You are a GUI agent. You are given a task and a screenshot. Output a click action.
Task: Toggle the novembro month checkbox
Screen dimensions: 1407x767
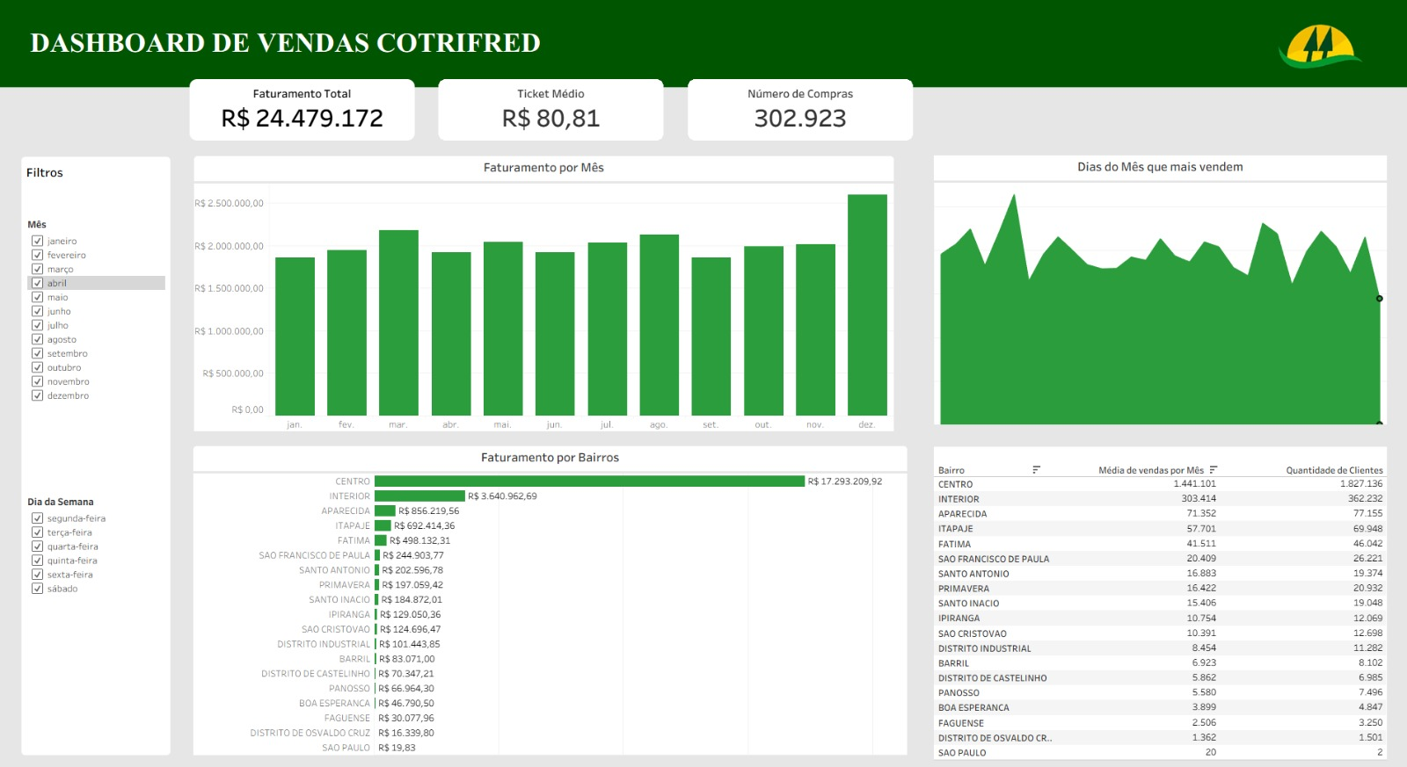[37, 381]
